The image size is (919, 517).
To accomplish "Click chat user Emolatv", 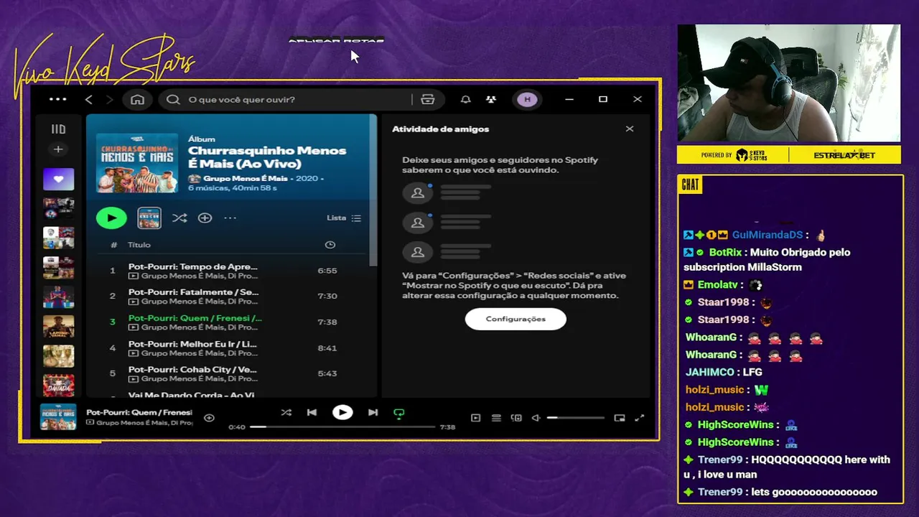I will pyautogui.click(x=718, y=284).
